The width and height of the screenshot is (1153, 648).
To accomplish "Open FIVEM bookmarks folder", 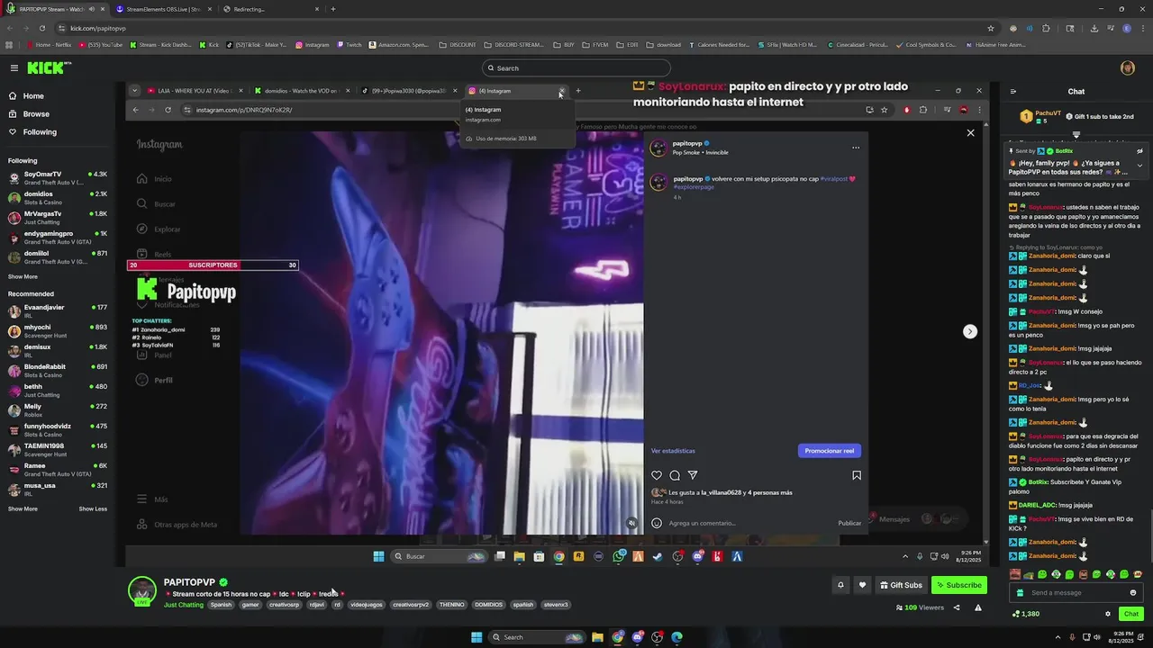I will pos(595,45).
